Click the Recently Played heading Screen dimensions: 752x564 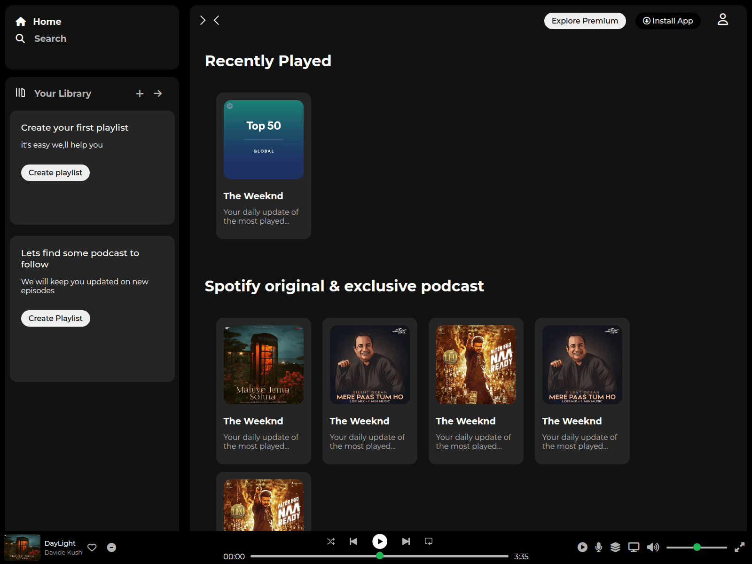tap(268, 61)
